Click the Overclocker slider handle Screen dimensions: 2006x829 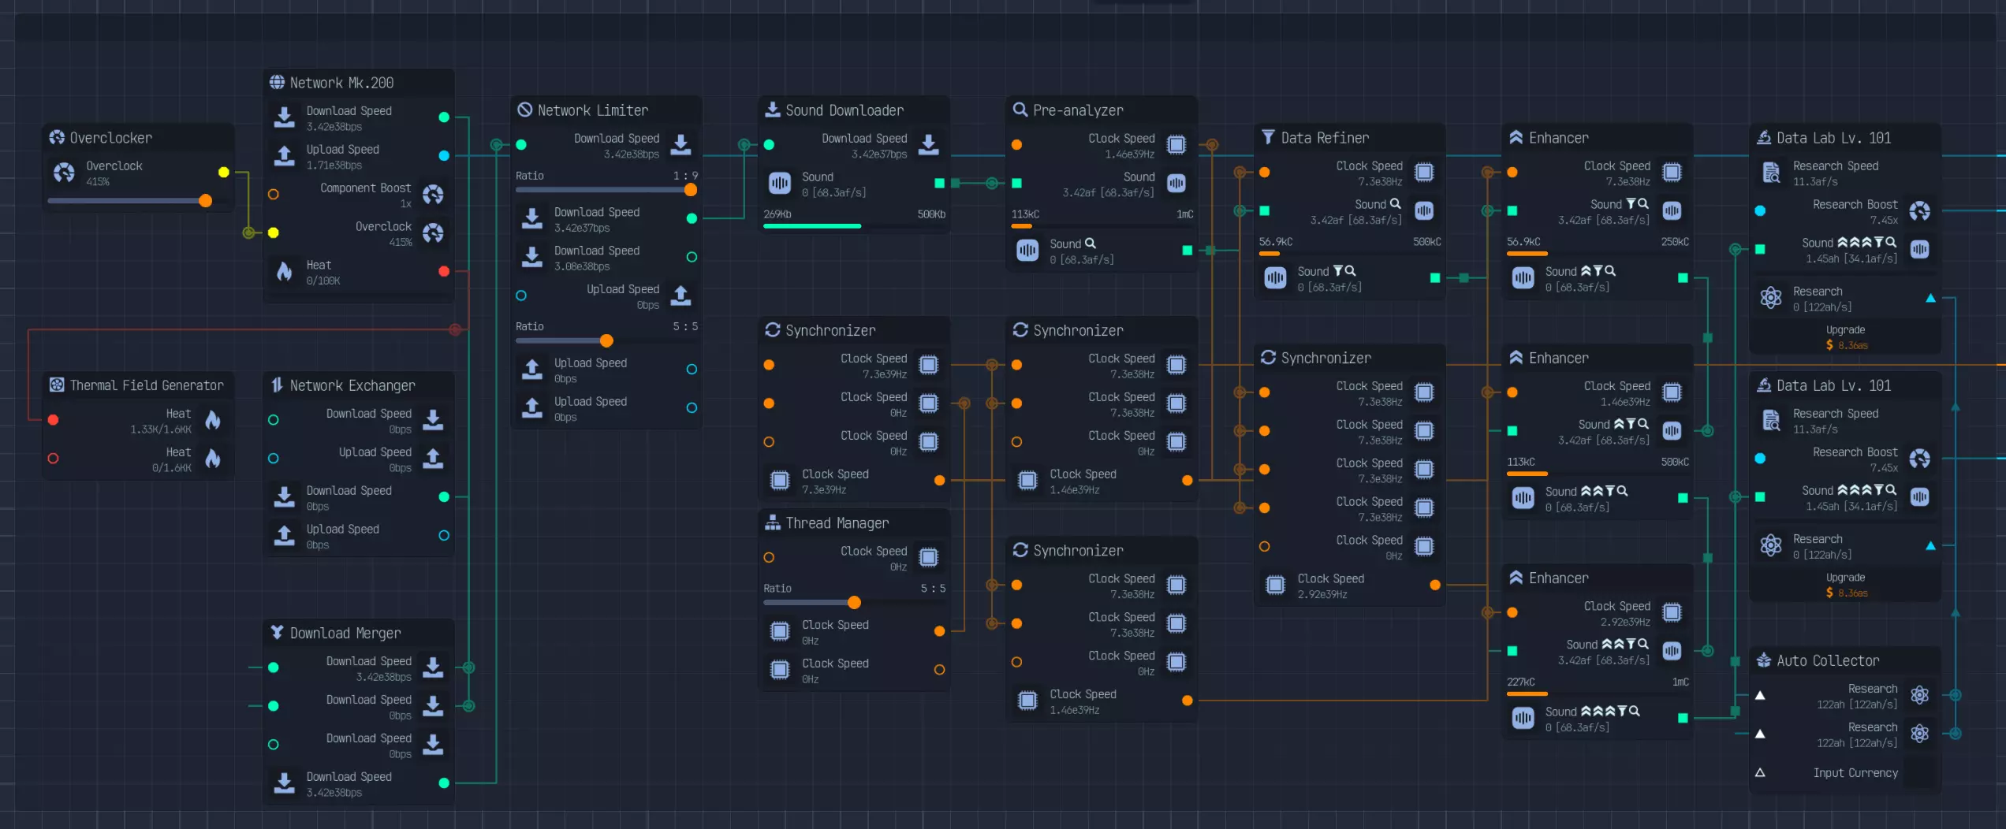tap(205, 201)
